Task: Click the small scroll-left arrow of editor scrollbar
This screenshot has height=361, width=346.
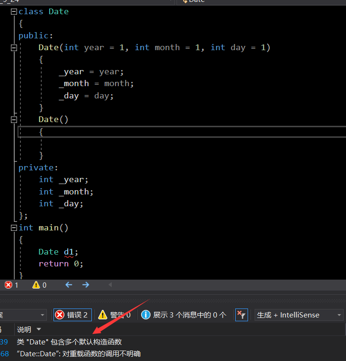Action: [110, 285]
